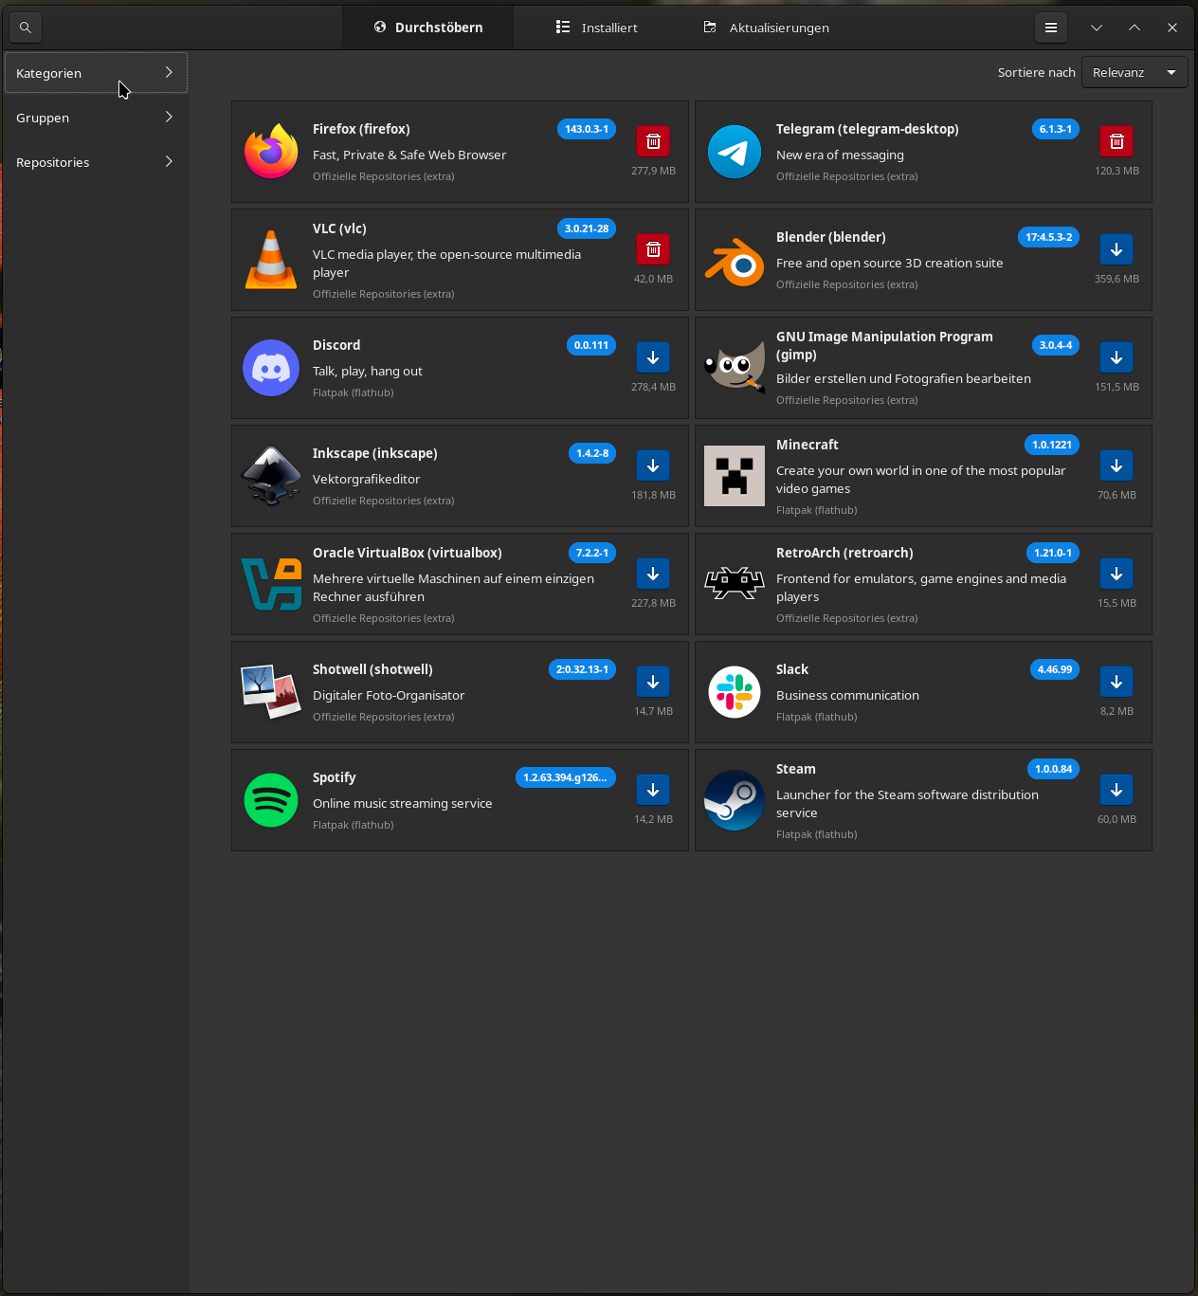Click the Slack app logo
Viewport: 1198px width, 1296px height.
click(x=735, y=692)
